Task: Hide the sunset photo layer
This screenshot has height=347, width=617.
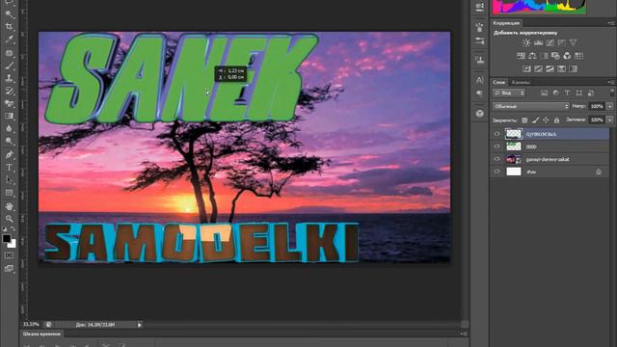Action: (x=497, y=159)
